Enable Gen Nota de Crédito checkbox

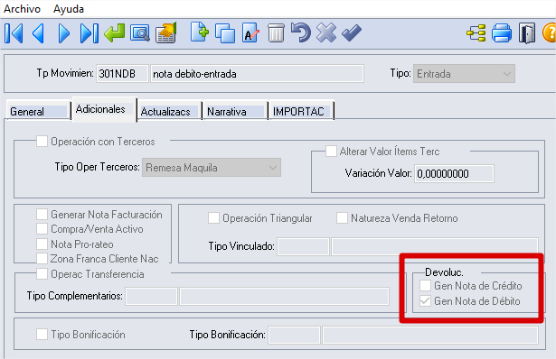[425, 285]
